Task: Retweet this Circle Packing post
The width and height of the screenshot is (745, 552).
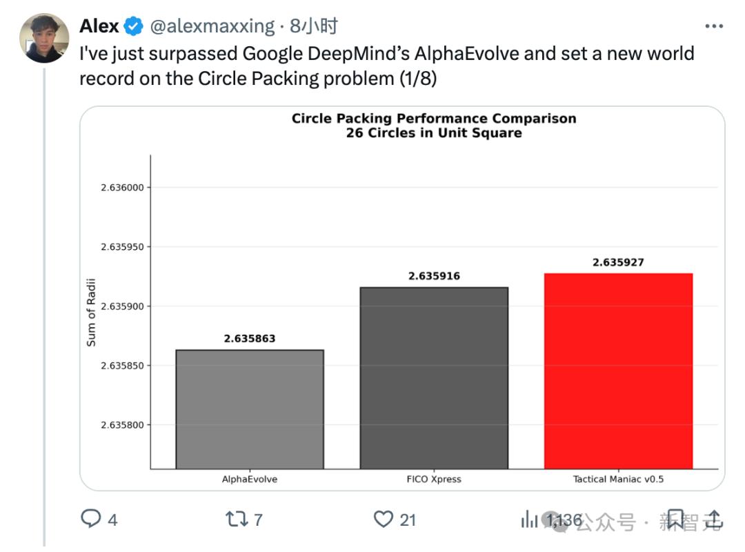Action: [x=236, y=519]
